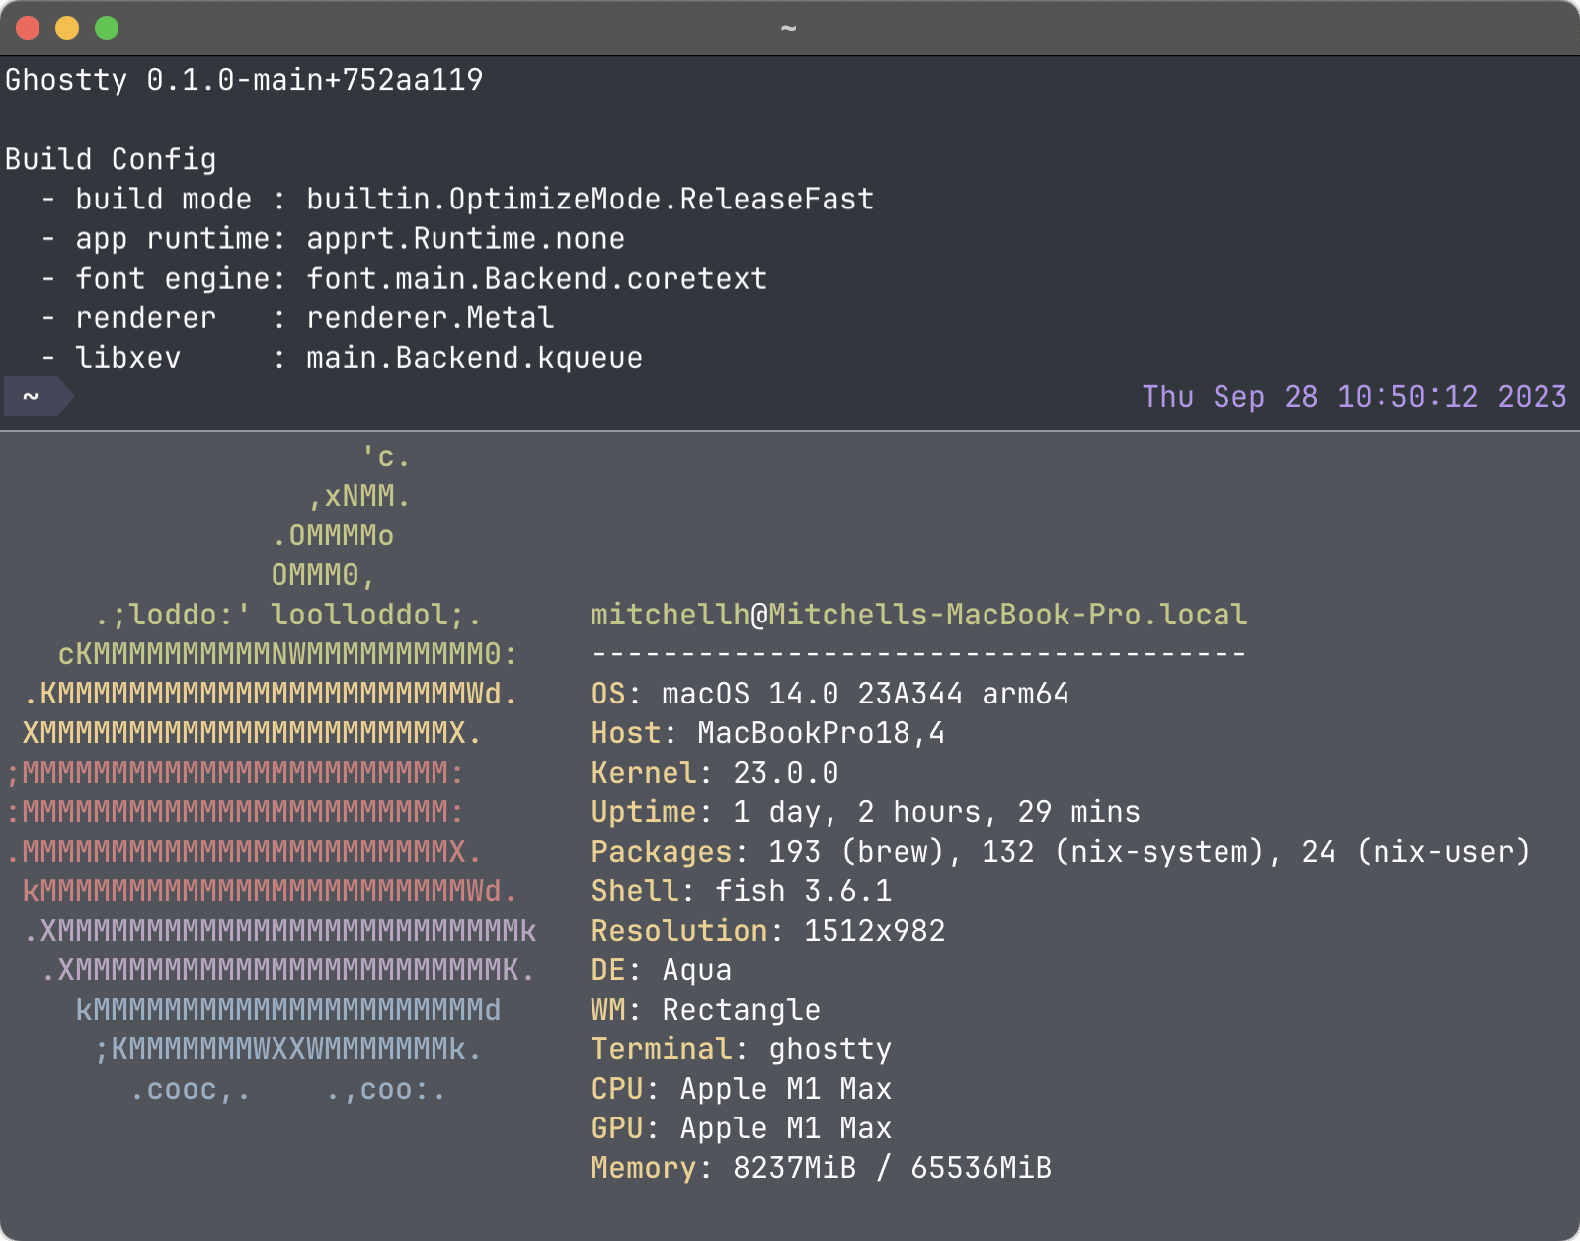Image resolution: width=1580 pixels, height=1241 pixels.
Task: Click the Packages line in system info
Action: click(x=1060, y=852)
